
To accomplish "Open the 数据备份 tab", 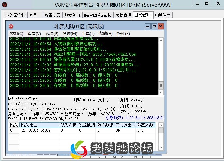I will tap(72, 15).
